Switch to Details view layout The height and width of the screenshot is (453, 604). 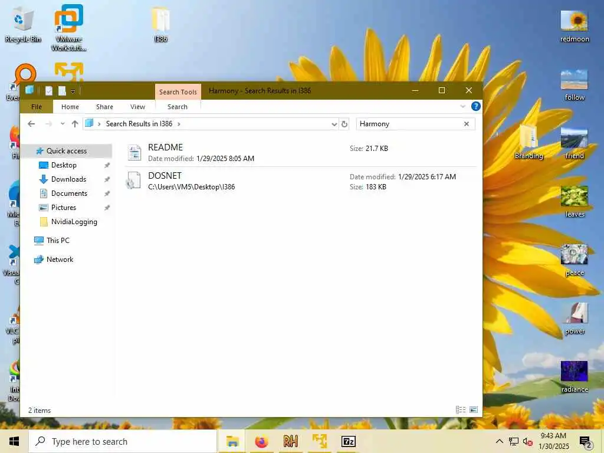coord(460,409)
